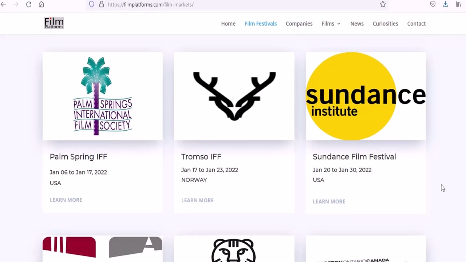Select the USA label under Sundance Film Festival
Image resolution: width=466 pixels, height=262 pixels.
(318, 180)
